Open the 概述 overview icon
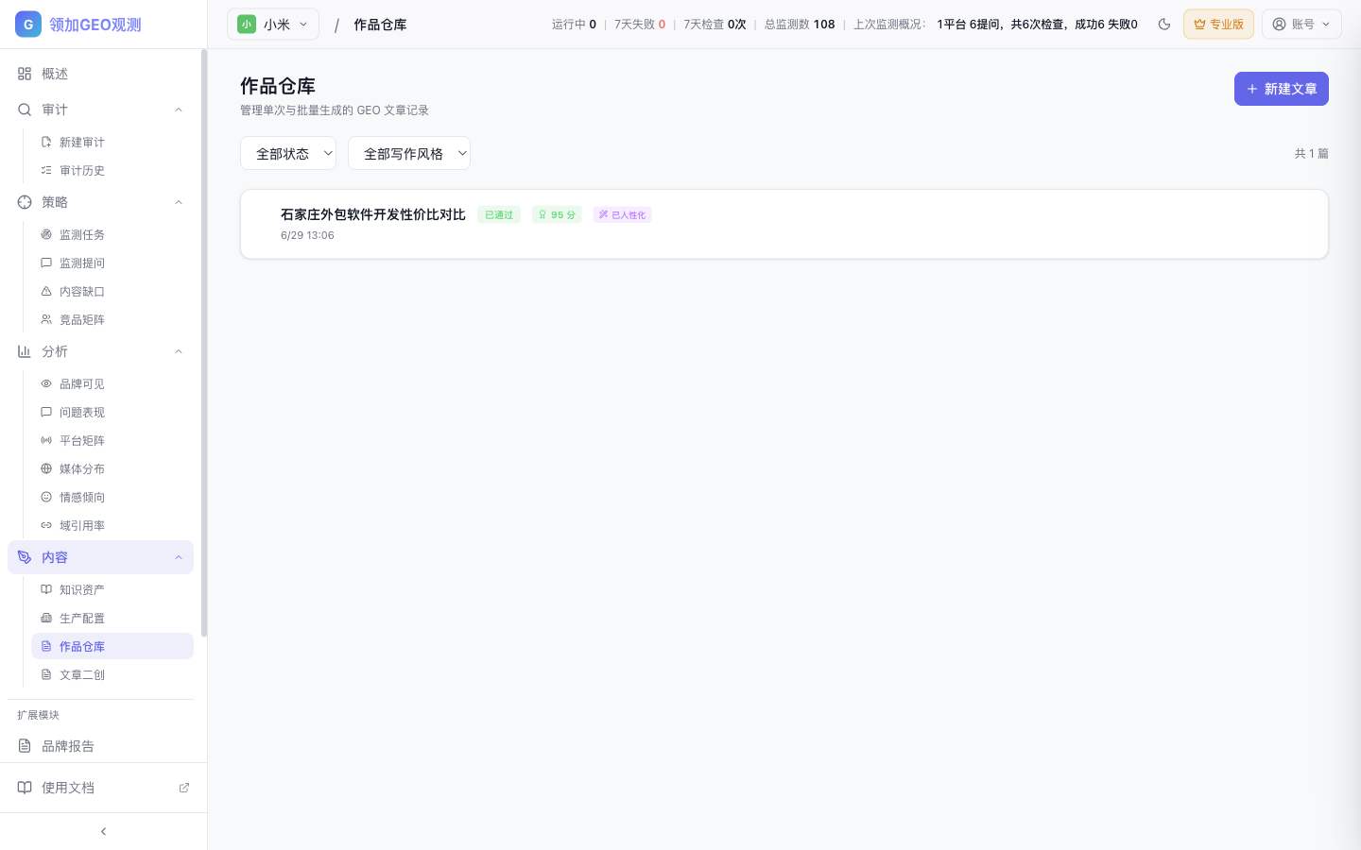This screenshot has width=1361, height=850. [25, 74]
